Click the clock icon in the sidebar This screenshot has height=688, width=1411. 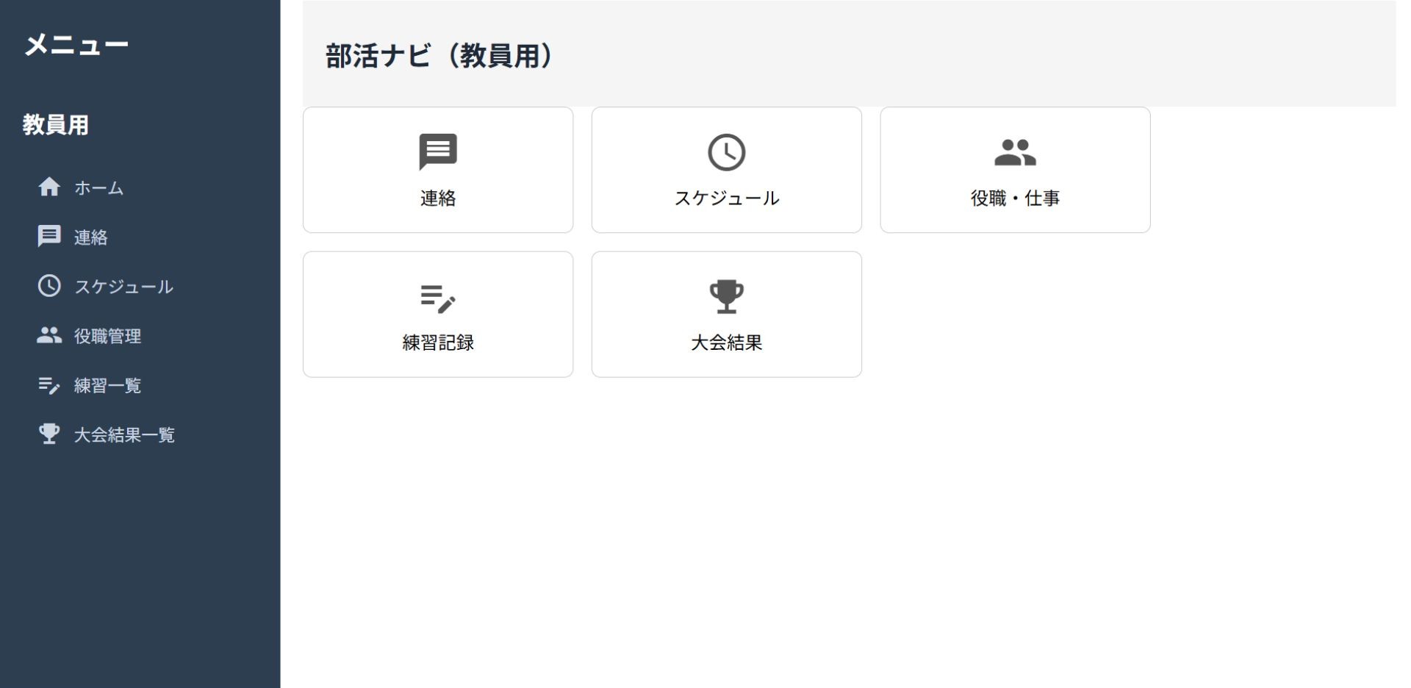pos(49,286)
